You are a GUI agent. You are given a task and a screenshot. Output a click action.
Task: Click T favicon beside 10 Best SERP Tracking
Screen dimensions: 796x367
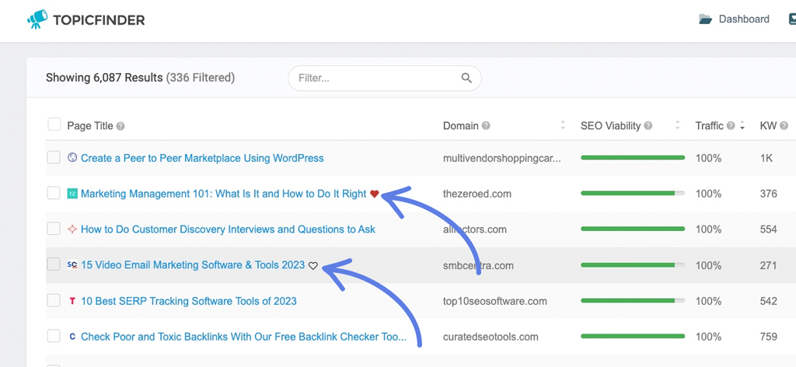[72, 301]
